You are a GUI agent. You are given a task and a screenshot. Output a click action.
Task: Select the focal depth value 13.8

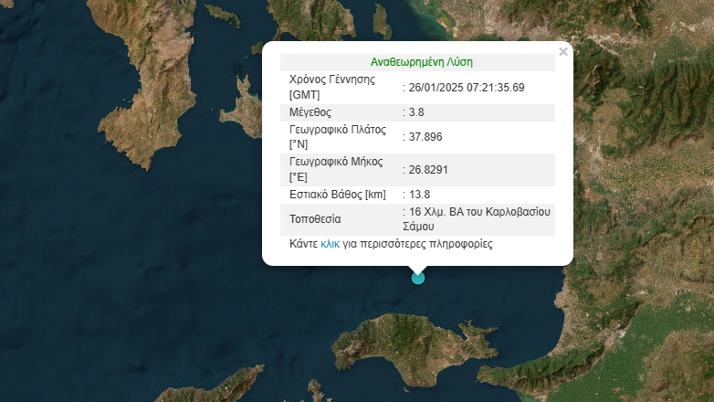[419, 195]
